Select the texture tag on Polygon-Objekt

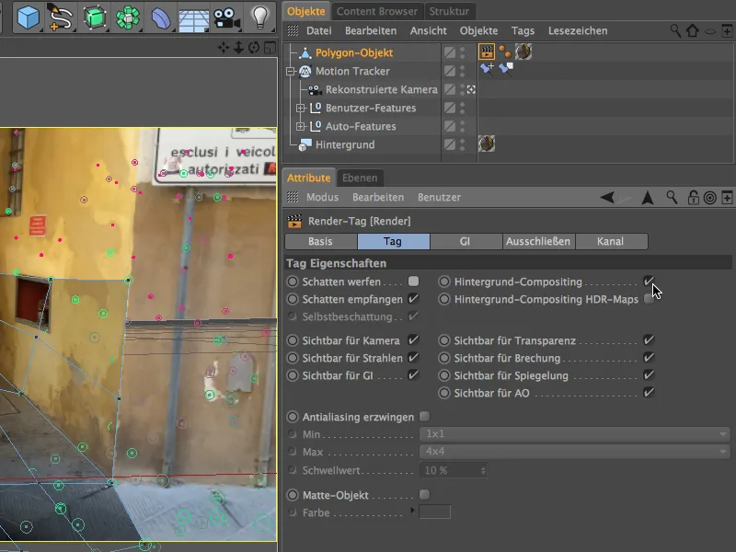[x=523, y=52]
